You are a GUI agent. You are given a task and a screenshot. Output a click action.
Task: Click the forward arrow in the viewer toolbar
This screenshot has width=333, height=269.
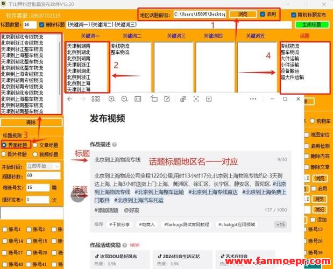(x=83, y=99)
